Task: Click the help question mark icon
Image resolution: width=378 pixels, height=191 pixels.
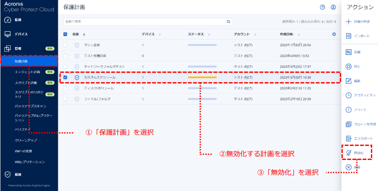Action: pyautogui.click(x=322, y=7)
